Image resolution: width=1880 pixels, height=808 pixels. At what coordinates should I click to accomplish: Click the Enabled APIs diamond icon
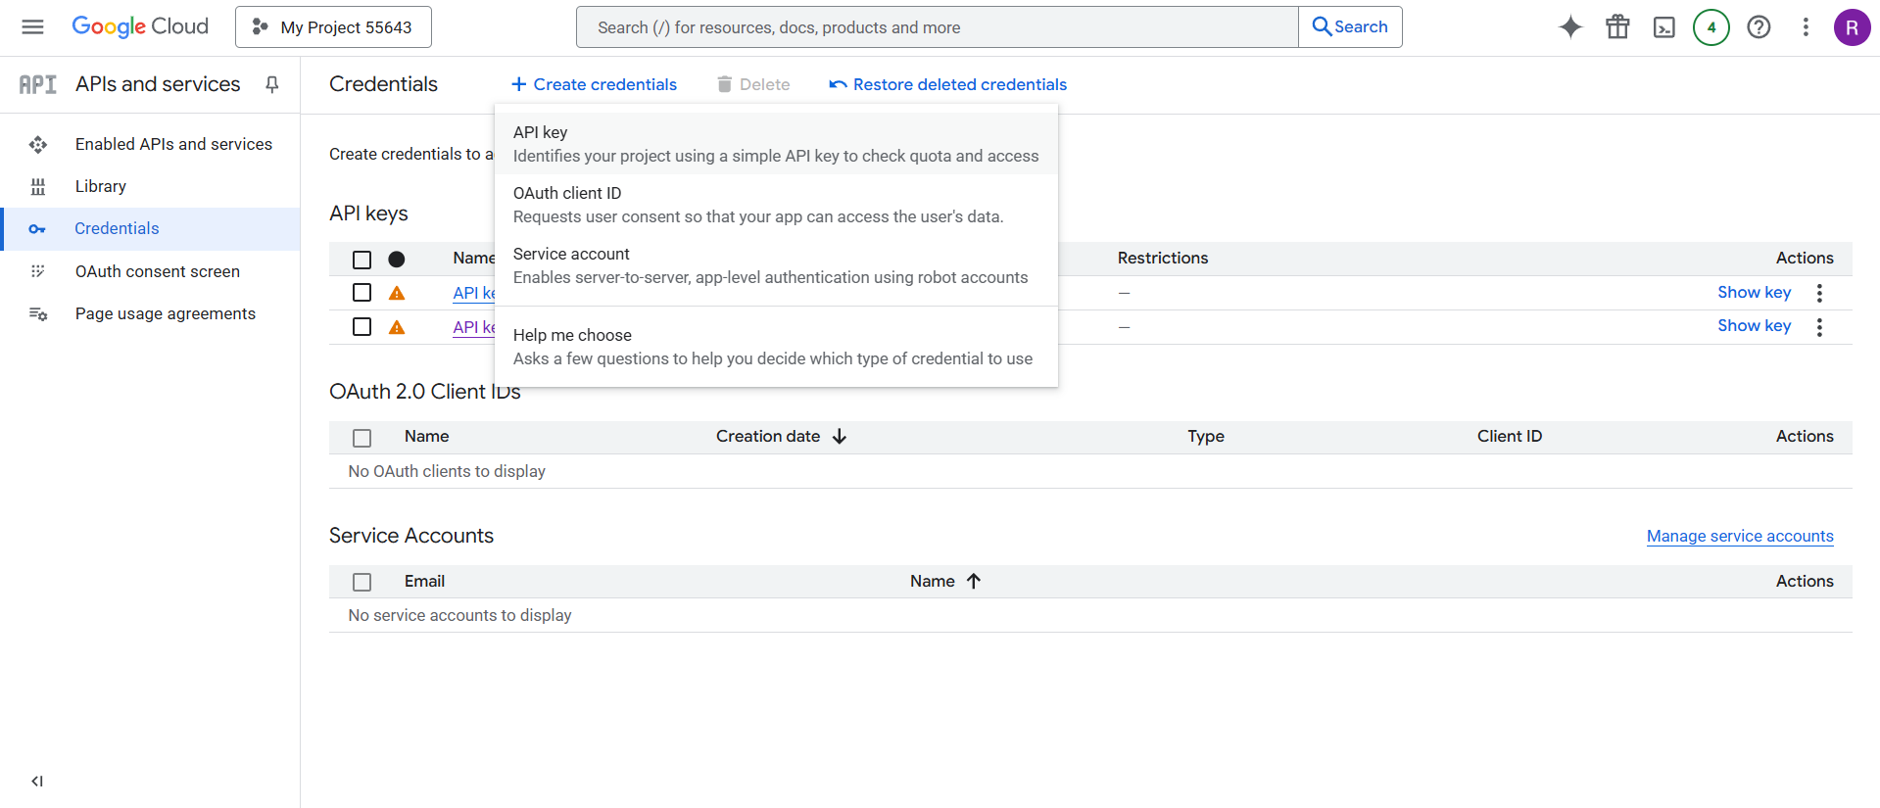[x=38, y=145]
